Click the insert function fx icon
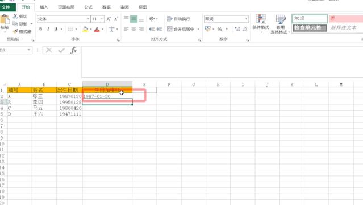The image size is (363, 205). [73, 50]
